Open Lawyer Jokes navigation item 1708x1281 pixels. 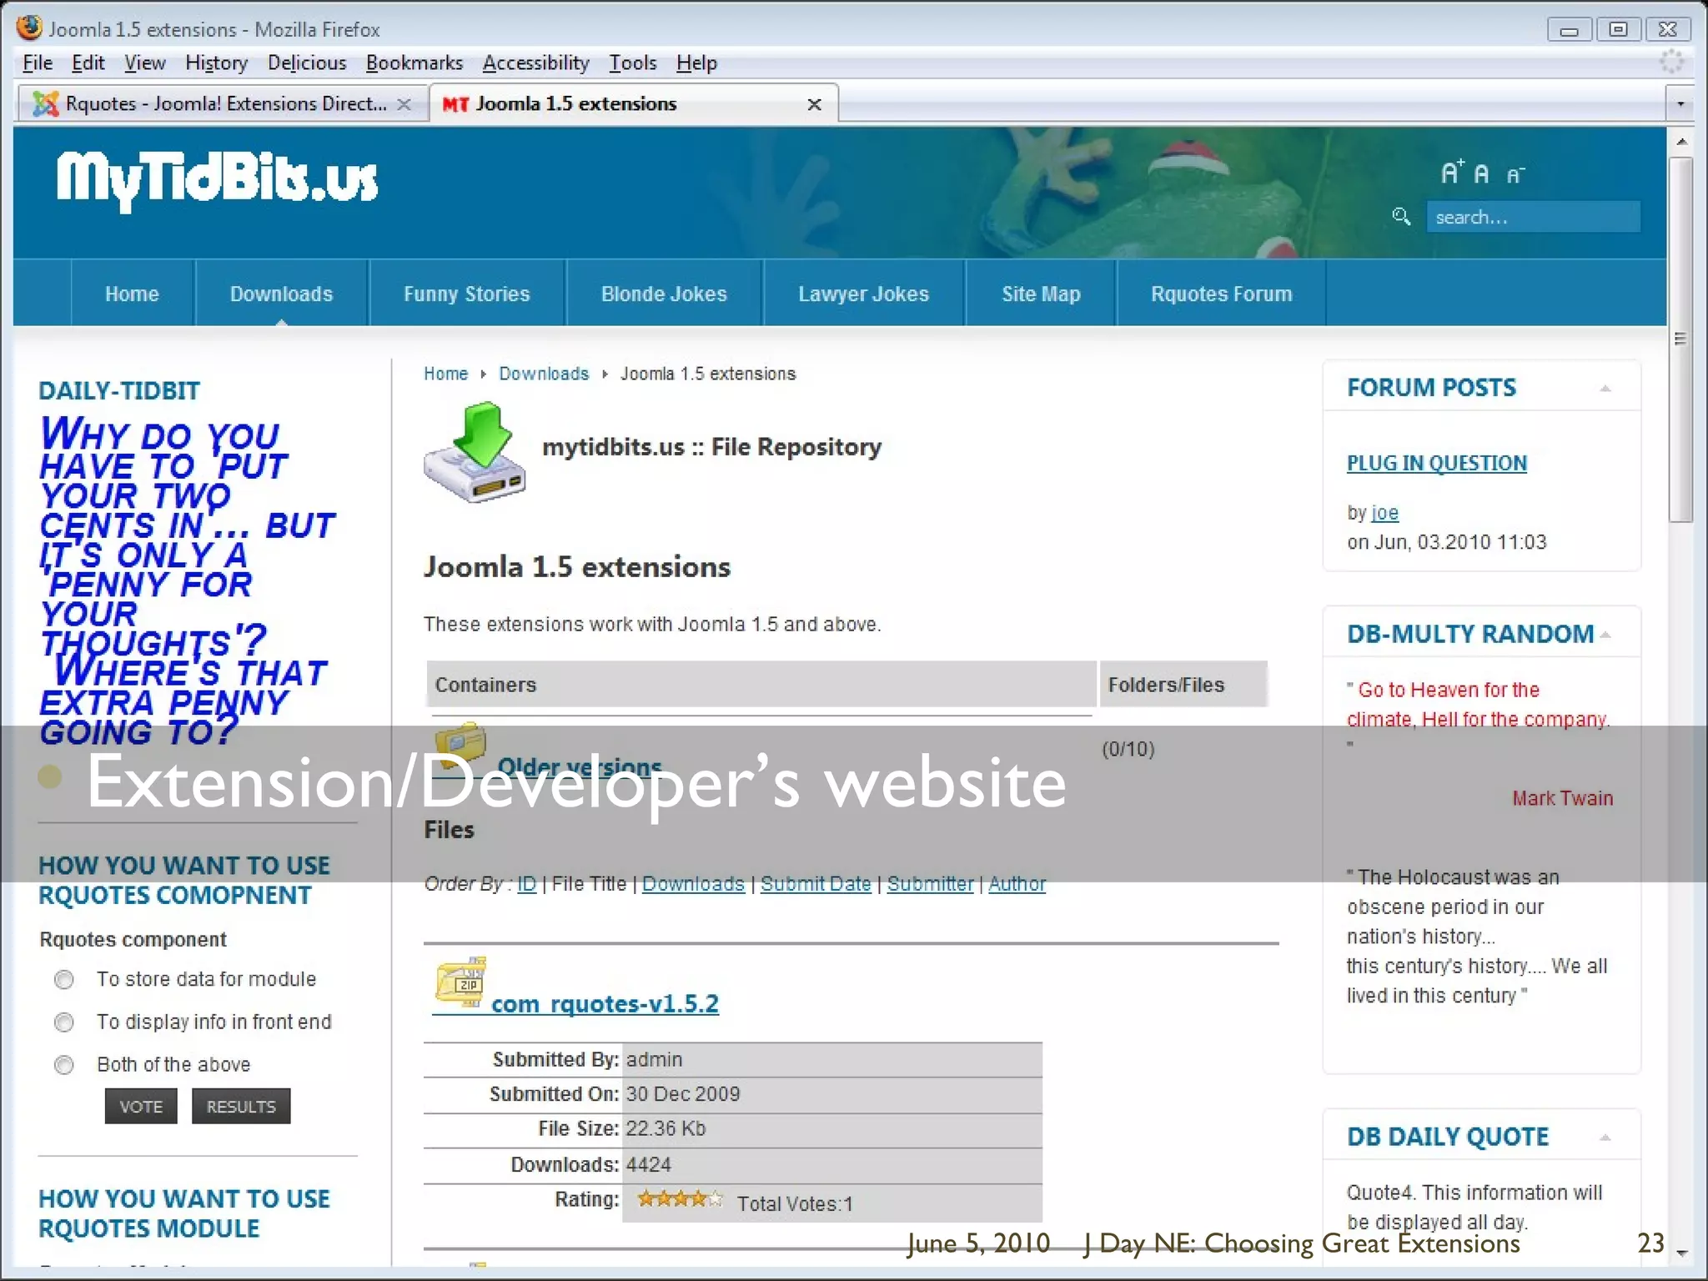(x=863, y=294)
